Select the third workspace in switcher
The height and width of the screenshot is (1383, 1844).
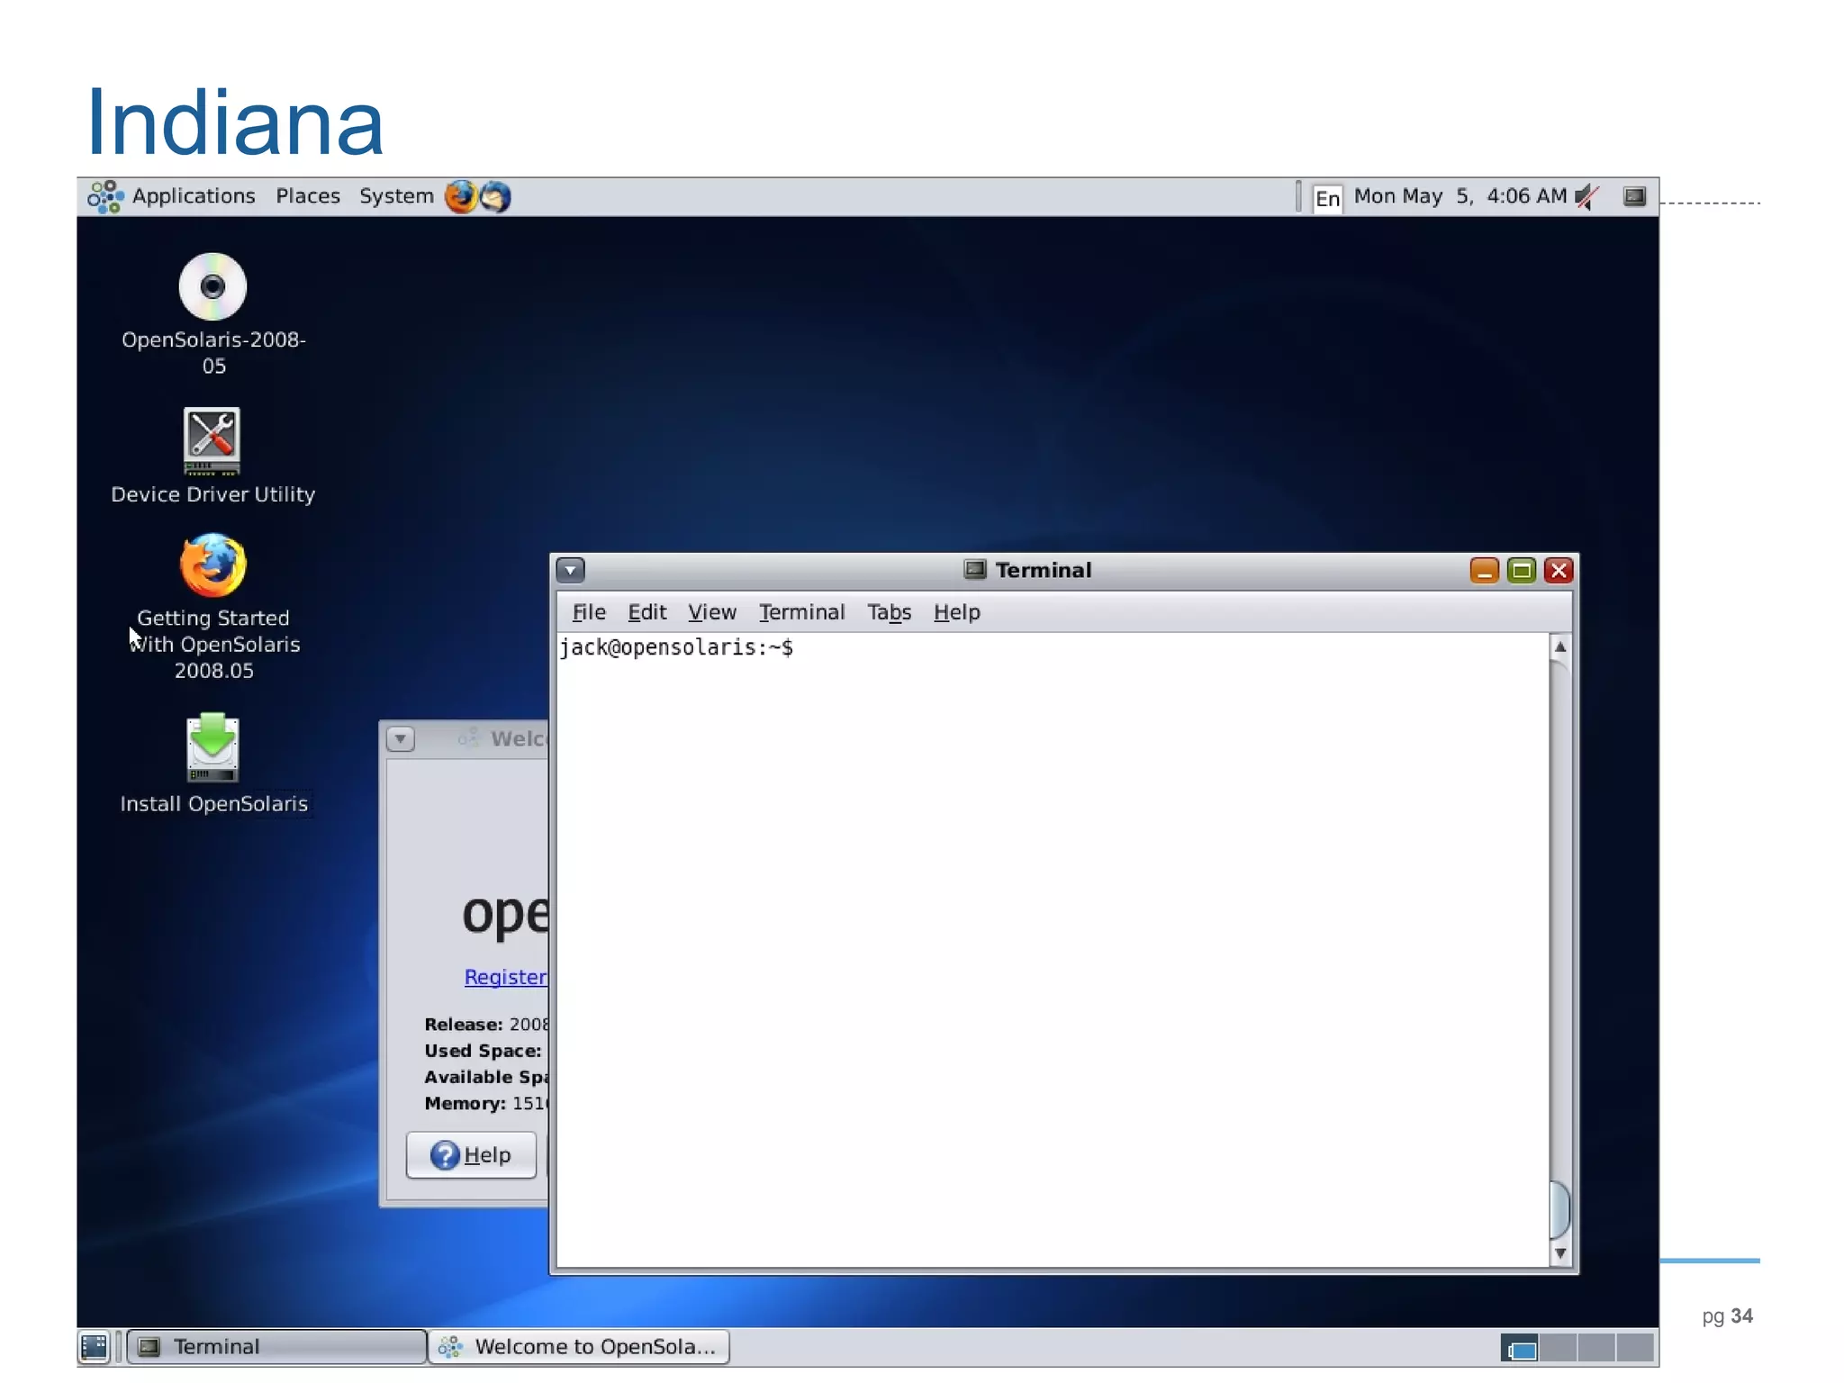pyautogui.click(x=1596, y=1348)
